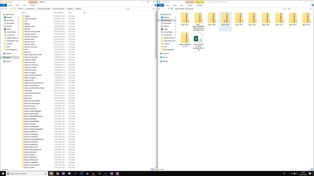Open Desktop in the AddOns window sidebar
This screenshot has height=176, width=314.
9,18
